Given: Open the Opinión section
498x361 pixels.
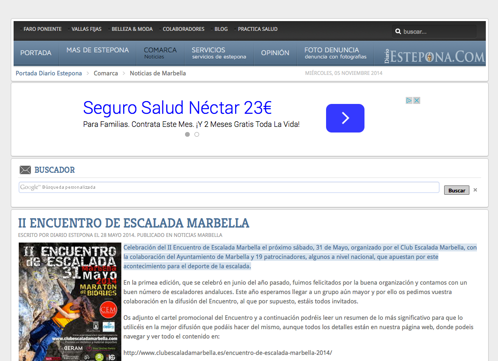Looking at the screenshot, I should coord(275,53).
